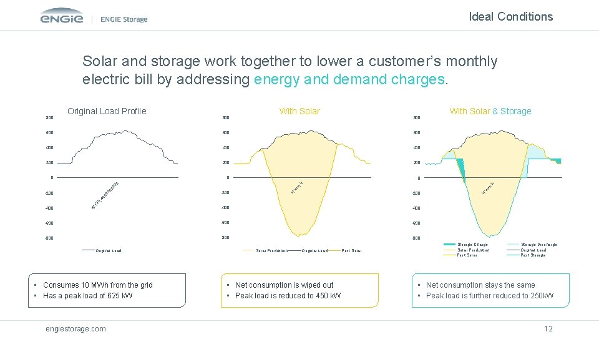Image resolution: width=599 pixels, height=337 pixels.
Task: Click the 'Consumes 10 MWh from the grid' bullet
Action: click(97, 285)
